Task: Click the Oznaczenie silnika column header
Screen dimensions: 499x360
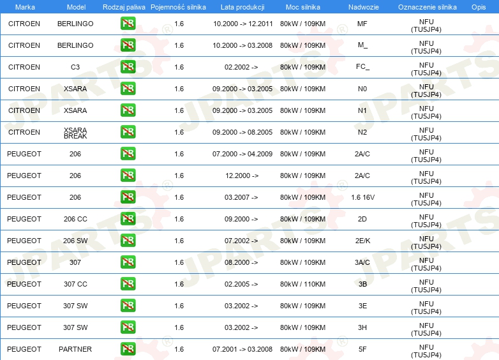Action: tap(427, 7)
